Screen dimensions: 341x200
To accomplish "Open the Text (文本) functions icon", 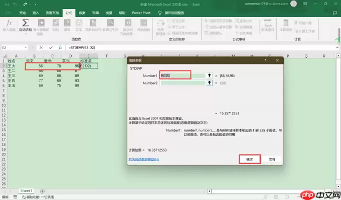I will (x=79, y=22).
